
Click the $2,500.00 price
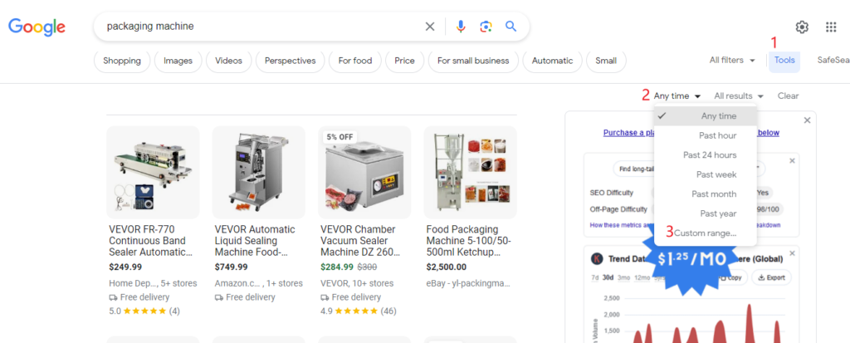pos(446,267)
